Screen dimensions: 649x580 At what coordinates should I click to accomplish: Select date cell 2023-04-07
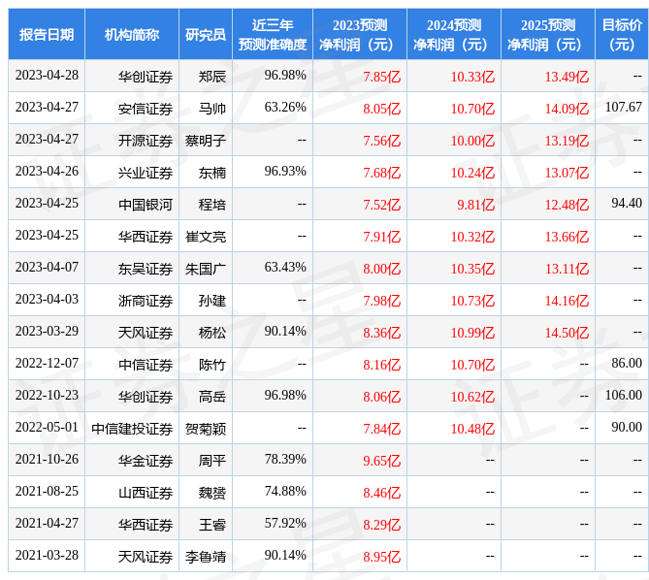47,268
